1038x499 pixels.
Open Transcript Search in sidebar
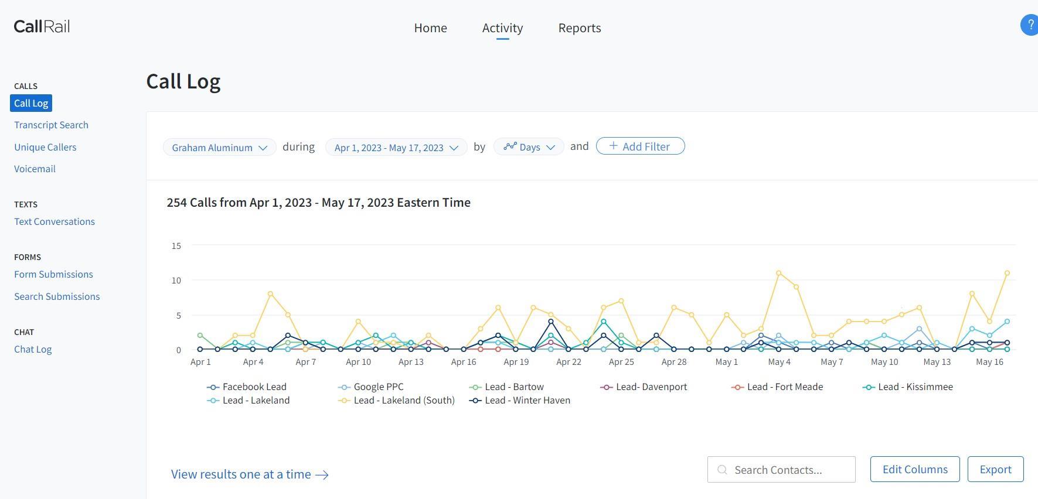coord(52,125)
